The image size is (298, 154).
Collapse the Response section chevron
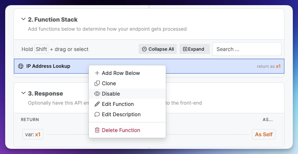coord(23,93)
